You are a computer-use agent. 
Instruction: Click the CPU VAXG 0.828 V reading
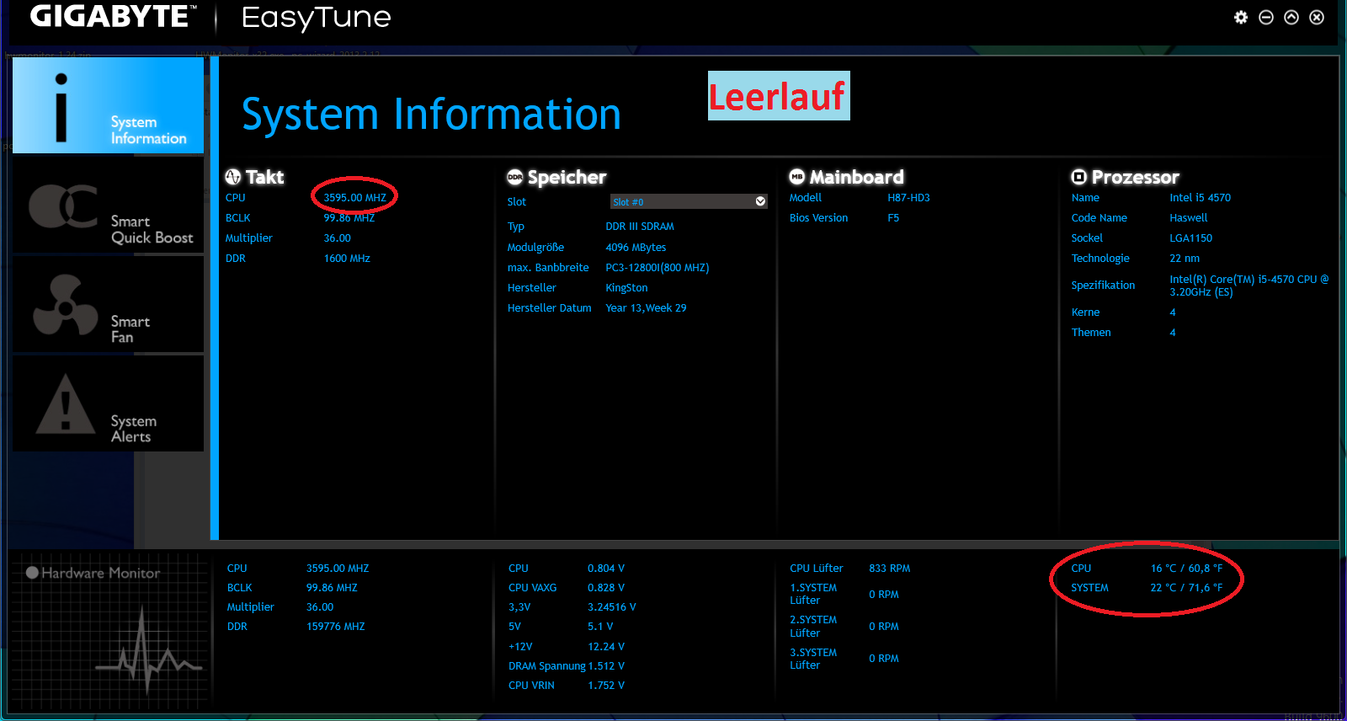coord(606,588)
